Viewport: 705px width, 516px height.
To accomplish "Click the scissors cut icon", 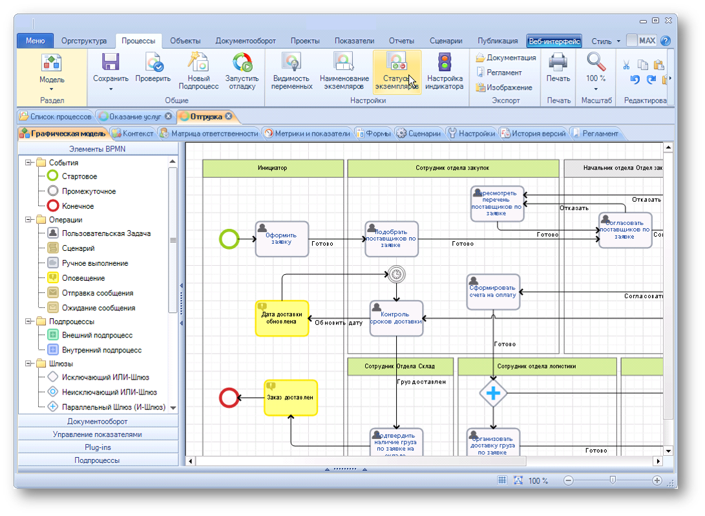I will click(626, 65).
